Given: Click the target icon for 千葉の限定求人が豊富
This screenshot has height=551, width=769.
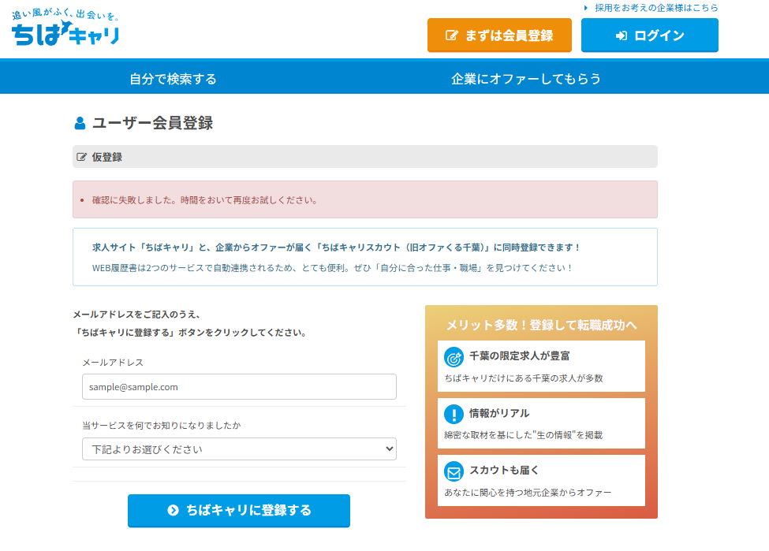Looking at the screenshot, I should pyautogui.click(x=454, y=357).
